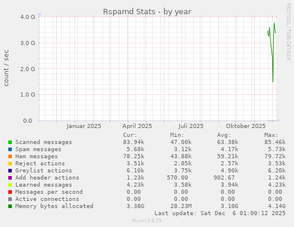Click the gray Active connections legend swatch
The image size is (294, 227).
click(10, 199)
